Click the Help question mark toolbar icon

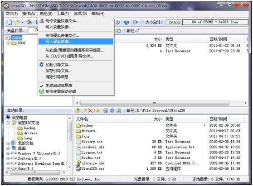[126, 22]
